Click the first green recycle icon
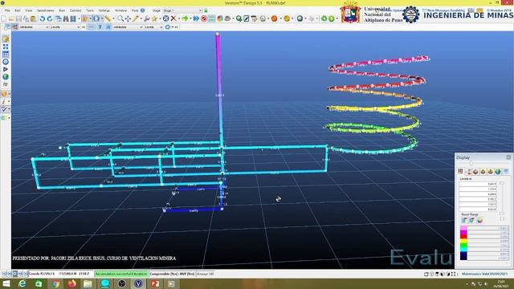 tap(324, 18)
